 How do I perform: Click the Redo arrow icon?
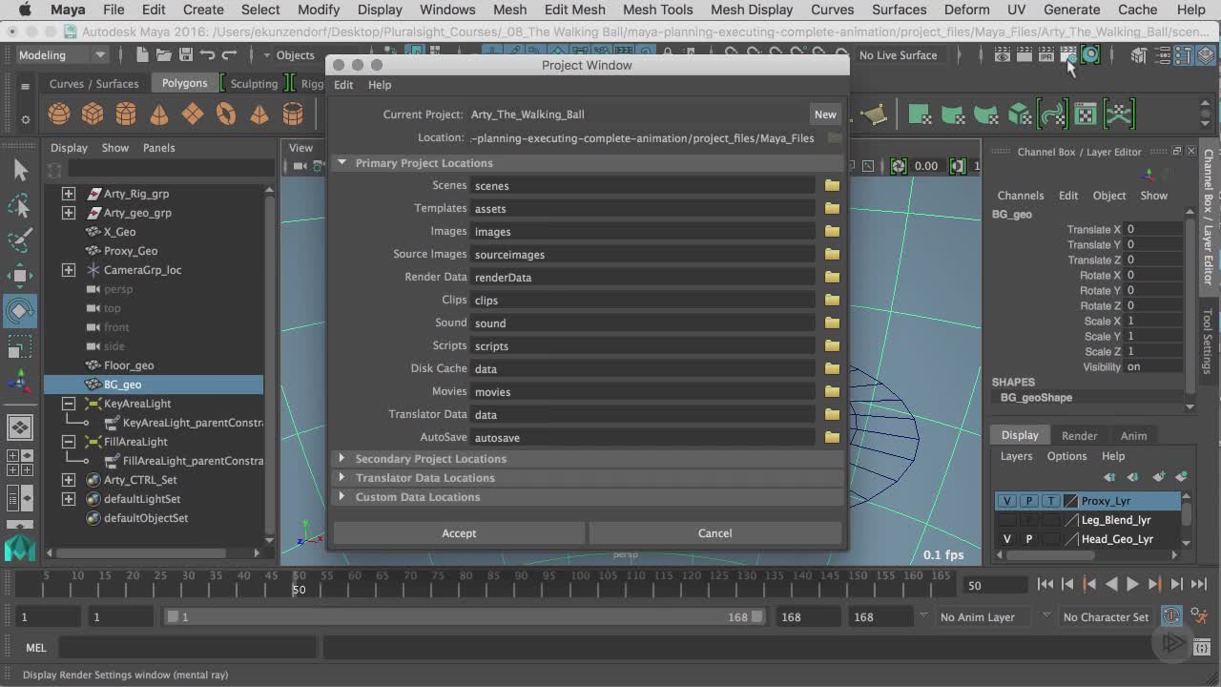pos(229,55)
